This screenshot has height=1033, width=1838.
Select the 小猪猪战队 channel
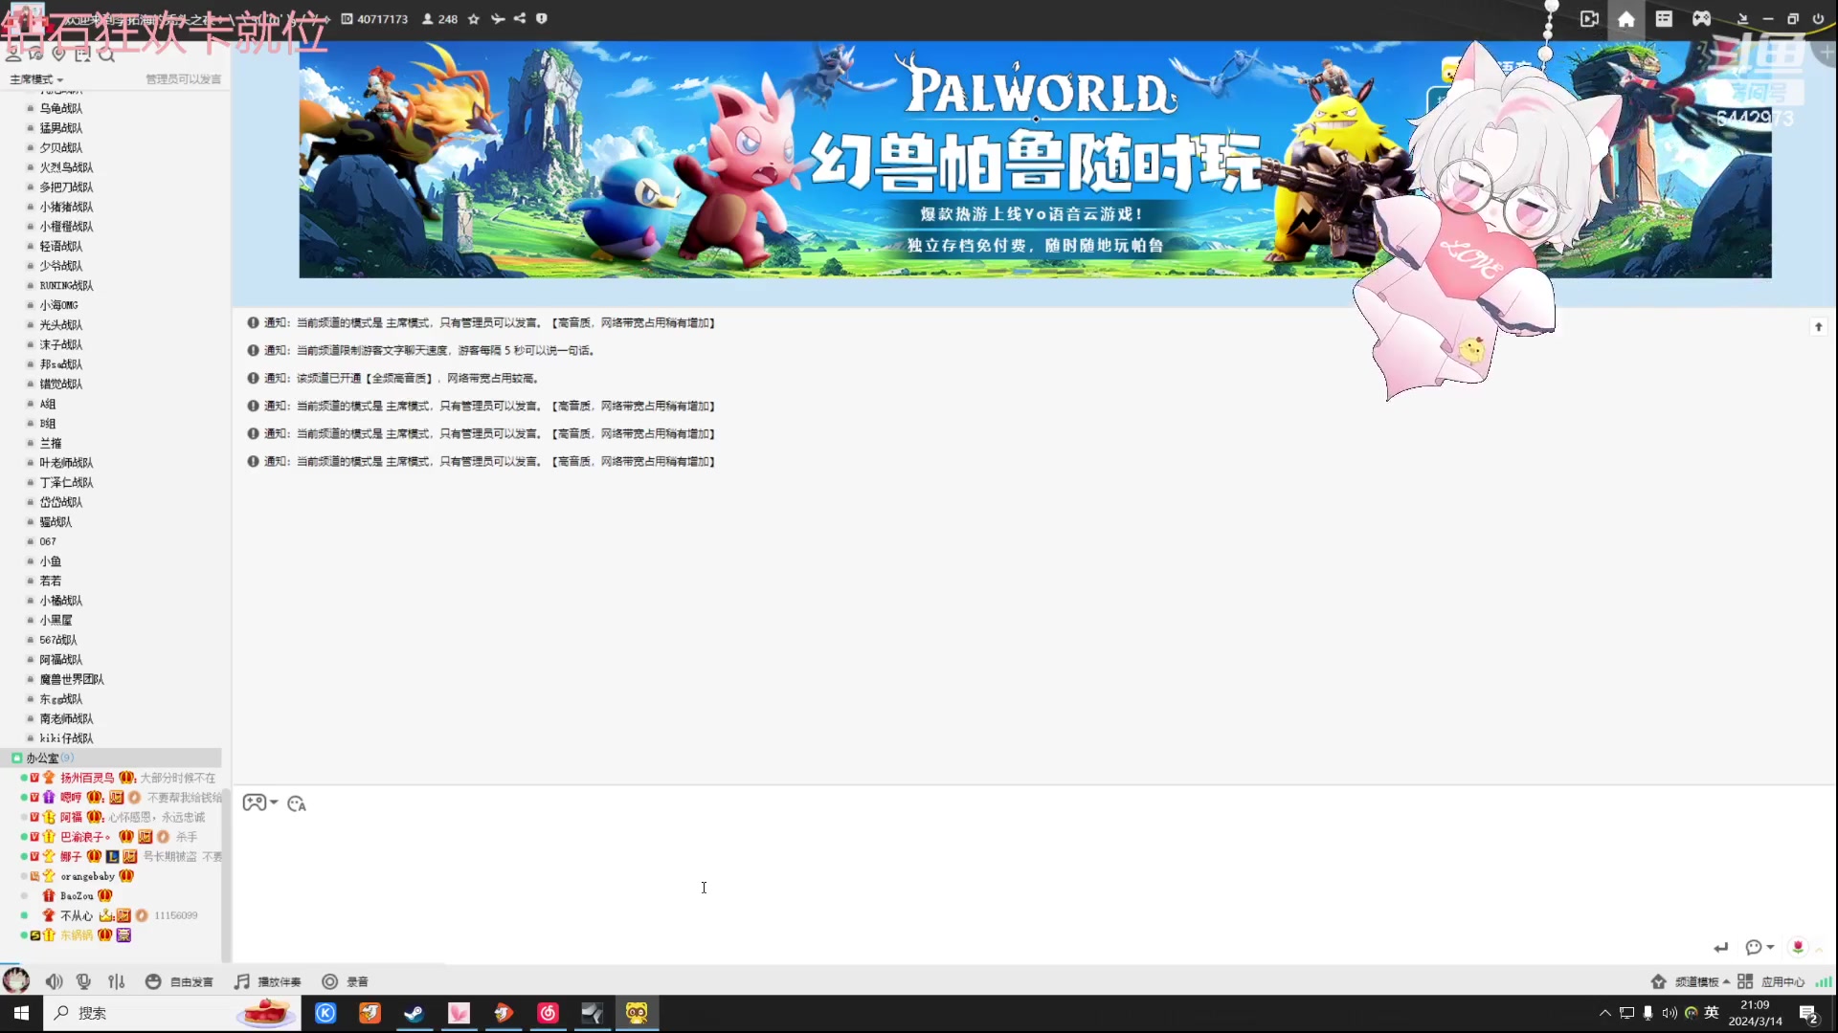point(66,207)
